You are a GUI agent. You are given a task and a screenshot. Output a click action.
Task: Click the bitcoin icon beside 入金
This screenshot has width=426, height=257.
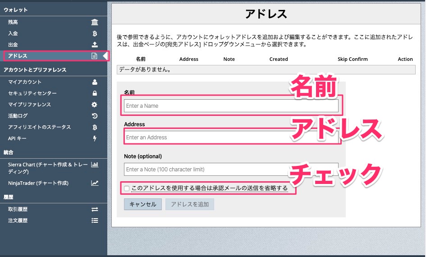pos(95,33)
